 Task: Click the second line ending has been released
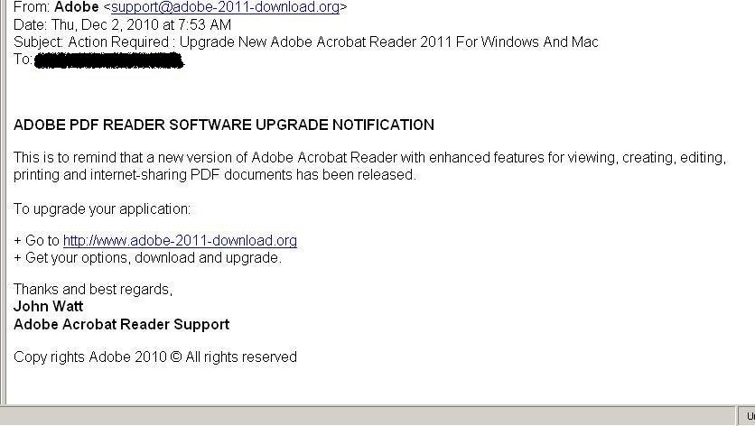215,174
